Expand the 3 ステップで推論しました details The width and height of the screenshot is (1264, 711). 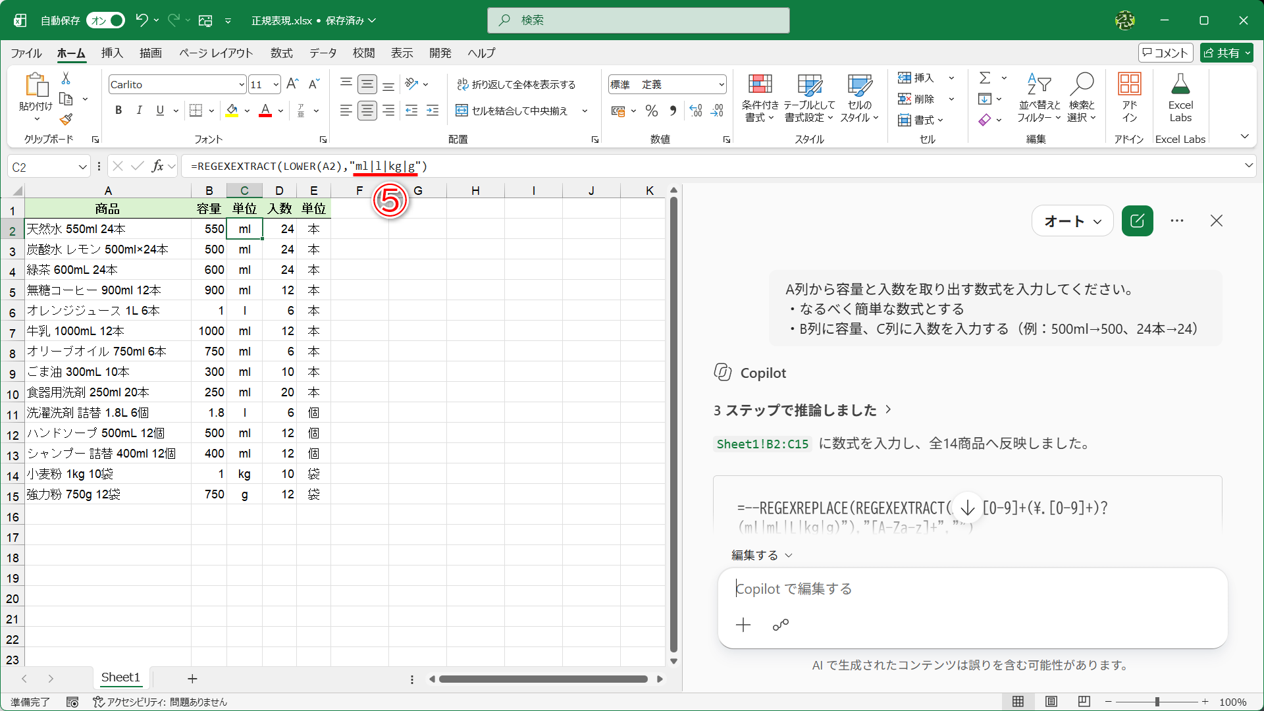click(803, 410)
